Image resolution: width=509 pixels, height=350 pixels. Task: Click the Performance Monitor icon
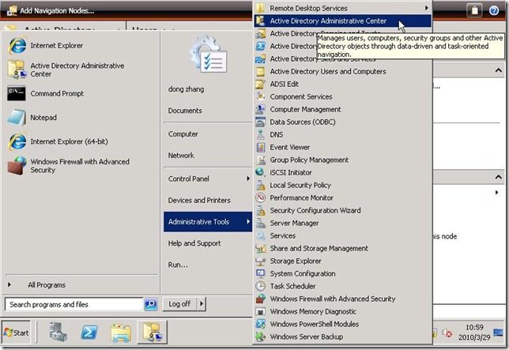[x=260, y=198]
